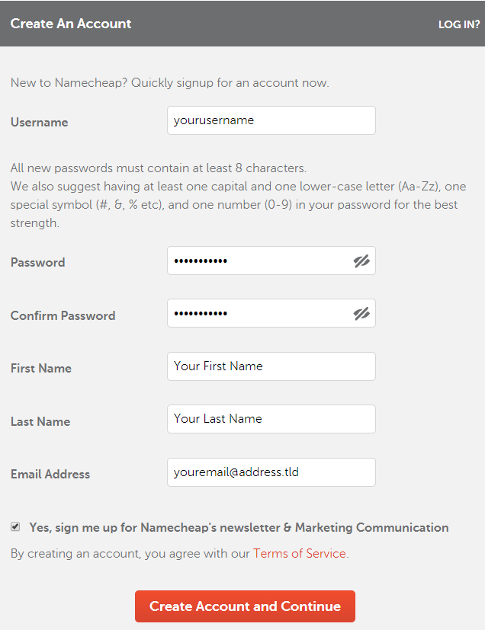The image size is (485, 630).
Task: Click the Last Name label
Action: pos(40,421)
